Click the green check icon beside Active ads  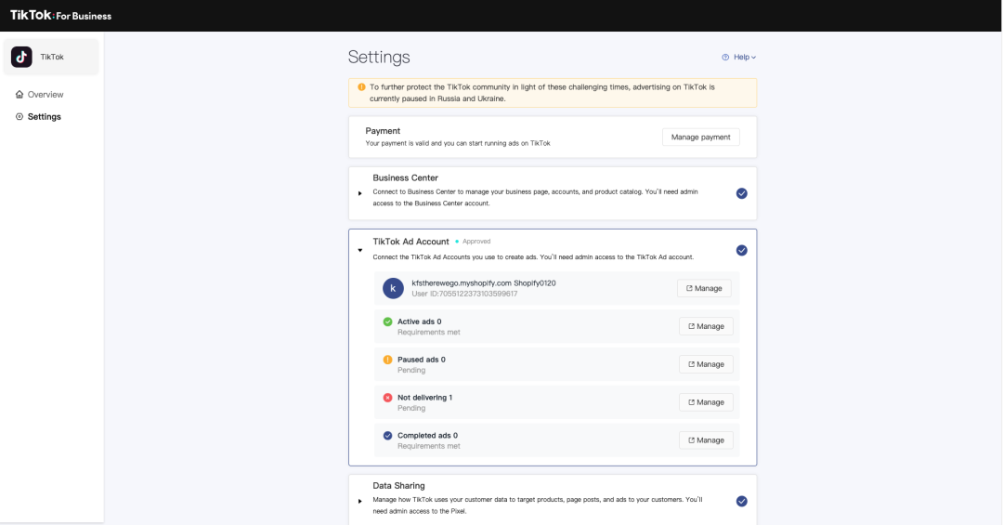pos(387,322)
